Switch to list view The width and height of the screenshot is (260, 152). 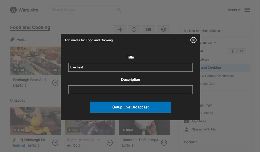[148, 29]
